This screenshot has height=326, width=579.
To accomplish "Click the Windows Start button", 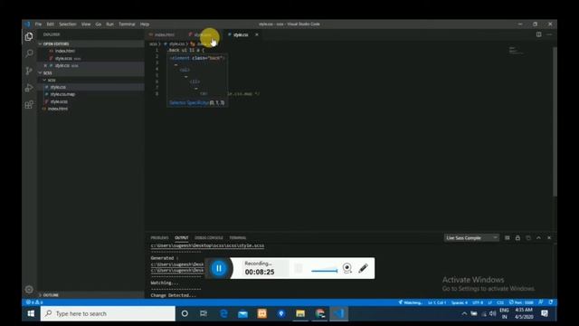I will coord(31,313).
